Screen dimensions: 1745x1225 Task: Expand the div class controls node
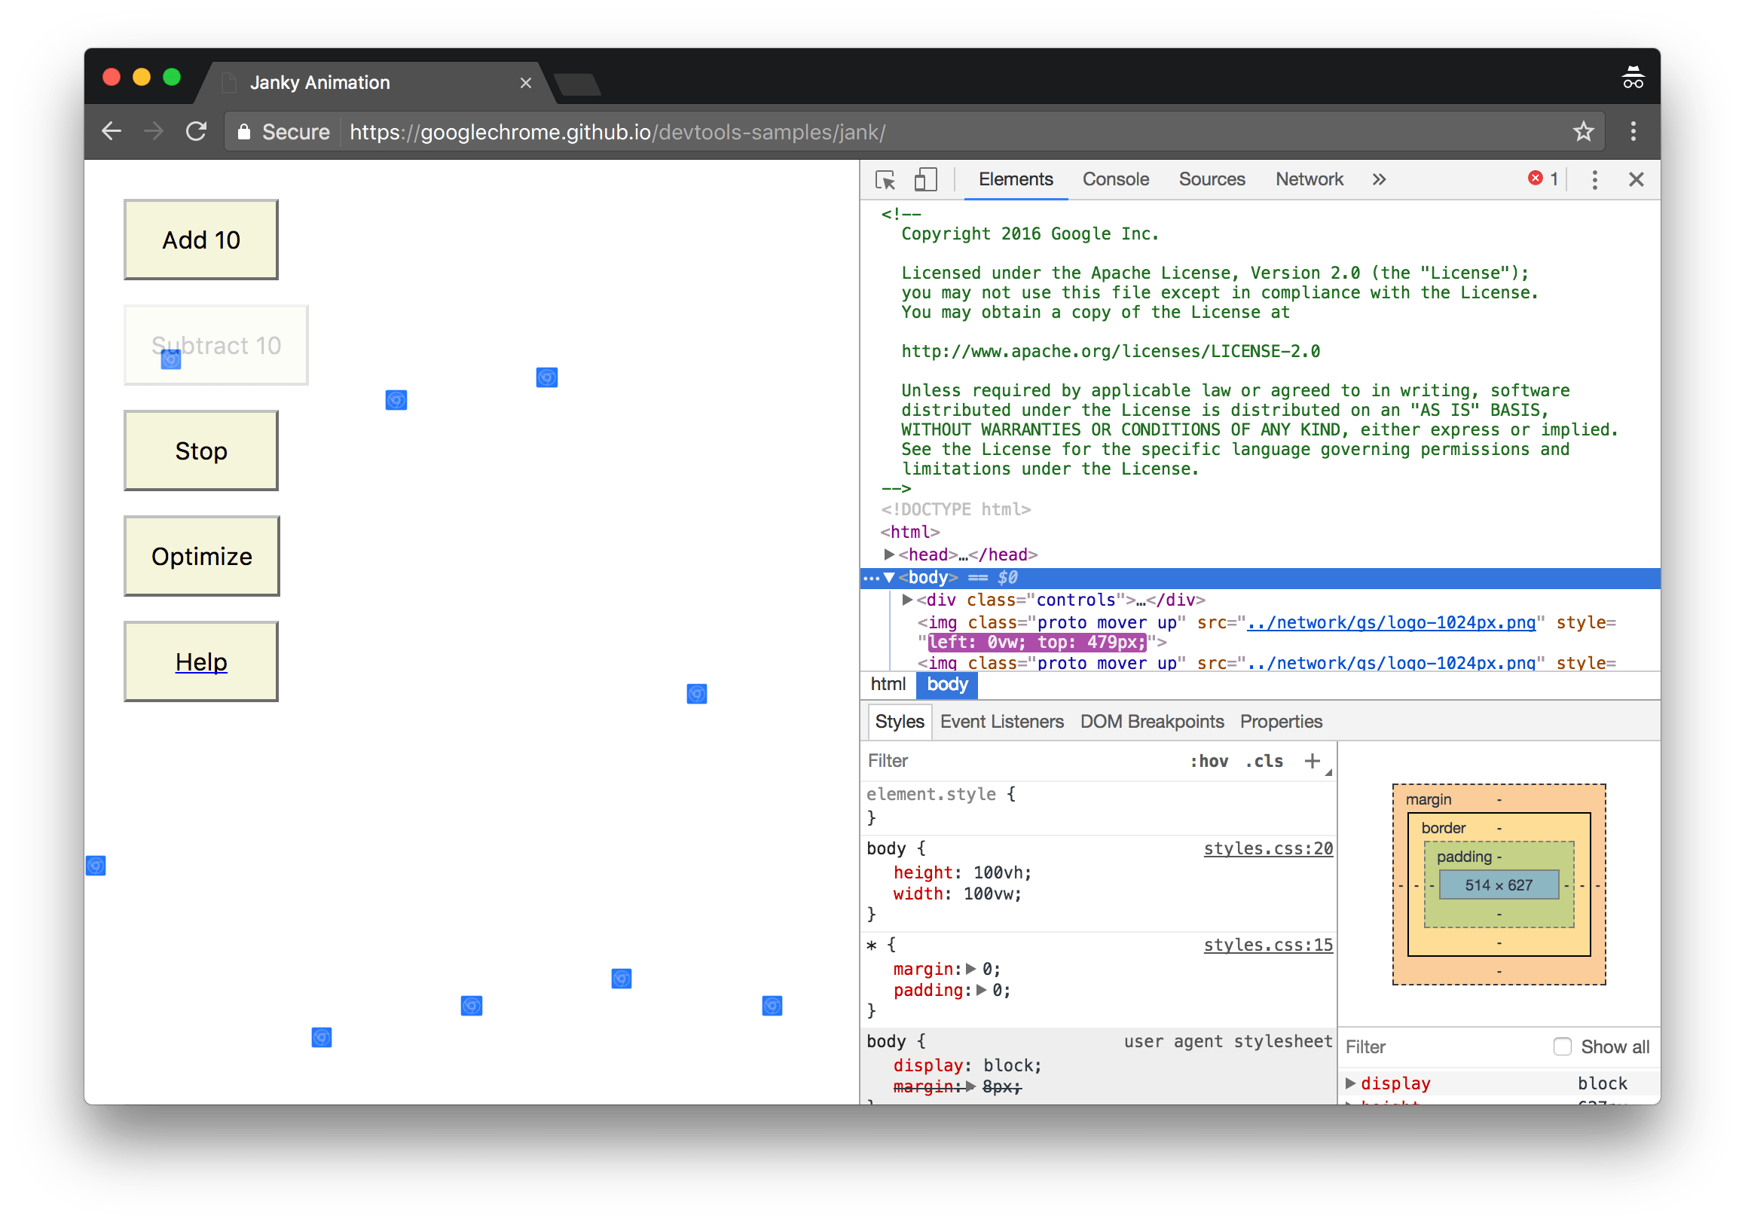click(x=907, y=600)
